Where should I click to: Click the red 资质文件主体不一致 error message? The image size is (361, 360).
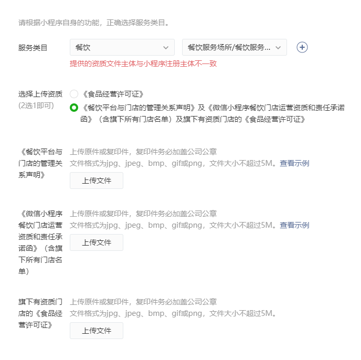tap(143, 63)
